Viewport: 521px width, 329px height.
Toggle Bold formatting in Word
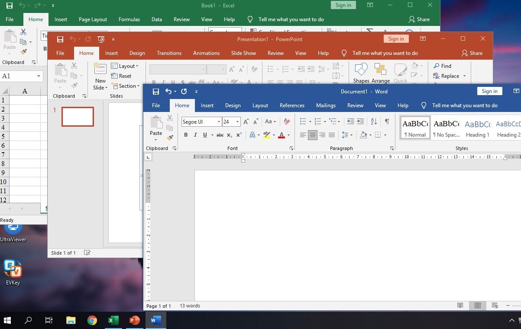(186, 135)
